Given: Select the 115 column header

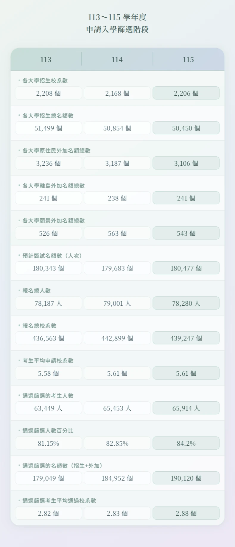Looking at the screenshot, I should [x=188, y=60].
